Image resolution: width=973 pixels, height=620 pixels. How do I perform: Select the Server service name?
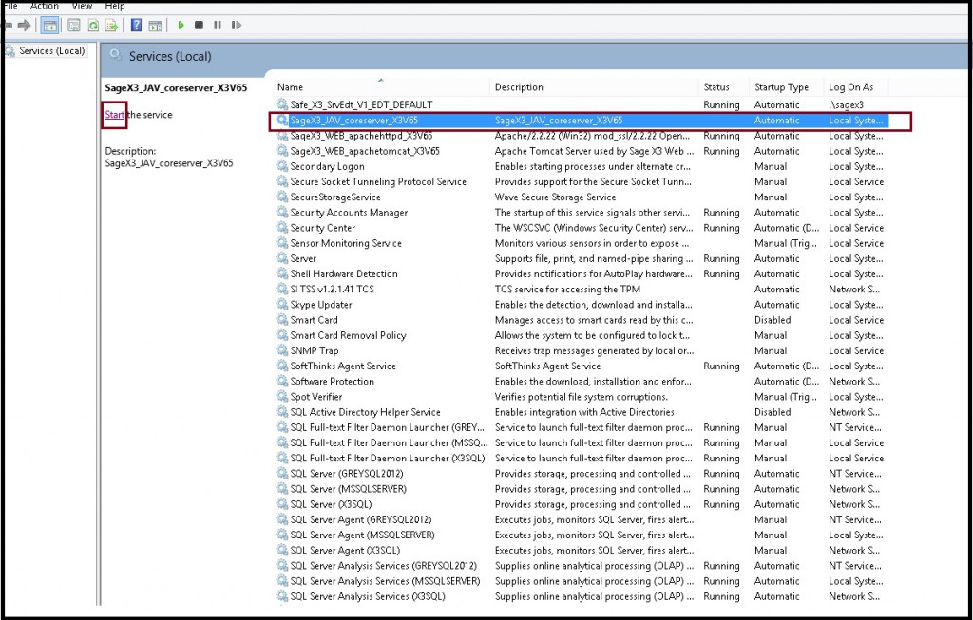coord(303,258)
